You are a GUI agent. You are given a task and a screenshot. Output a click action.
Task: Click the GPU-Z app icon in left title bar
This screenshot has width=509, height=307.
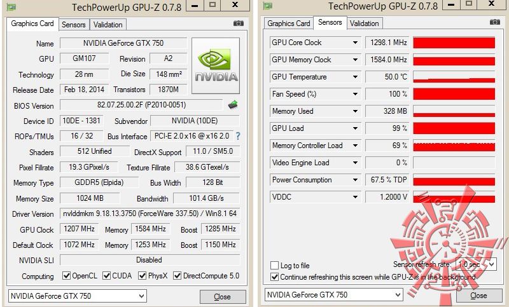pyautogui.click(x=11, y=7)
